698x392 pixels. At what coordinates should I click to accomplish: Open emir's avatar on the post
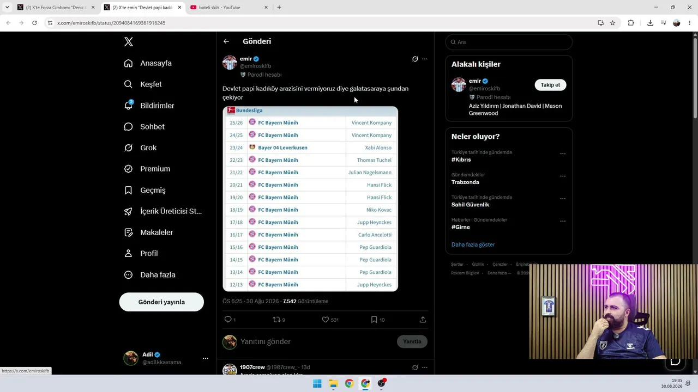click(x=230, y=62)
